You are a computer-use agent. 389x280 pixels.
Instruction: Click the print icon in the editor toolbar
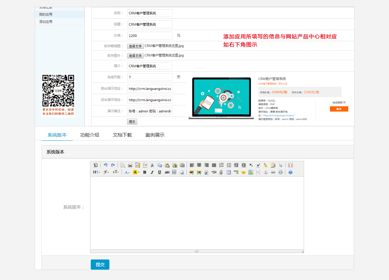click(x=130, y=165)
